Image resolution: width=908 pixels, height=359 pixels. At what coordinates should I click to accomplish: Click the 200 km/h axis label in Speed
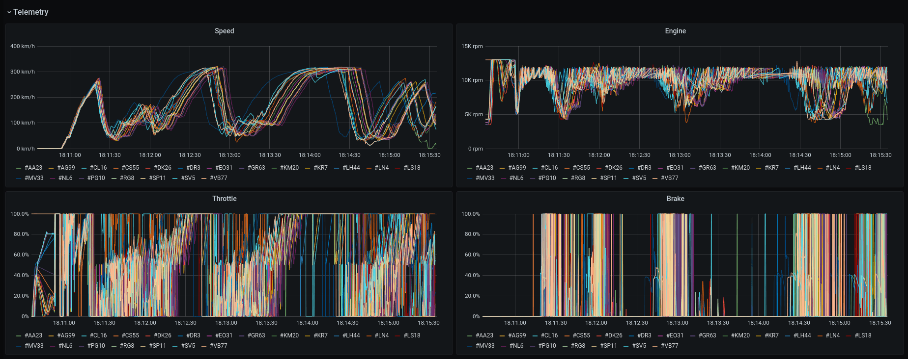pos(23,97)
